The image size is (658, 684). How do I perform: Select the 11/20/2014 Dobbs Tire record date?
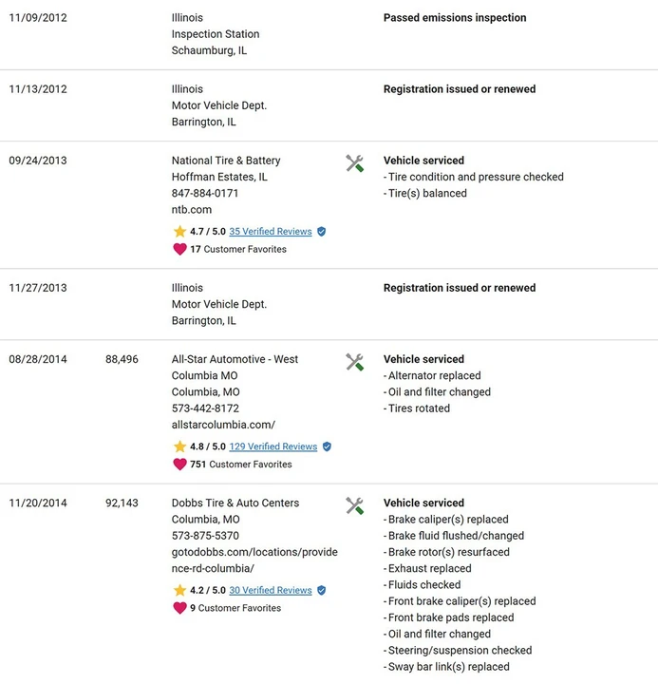38,503
